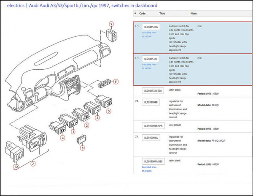
Task: Select callout 8 under the small switch
Action: (82, 148)
